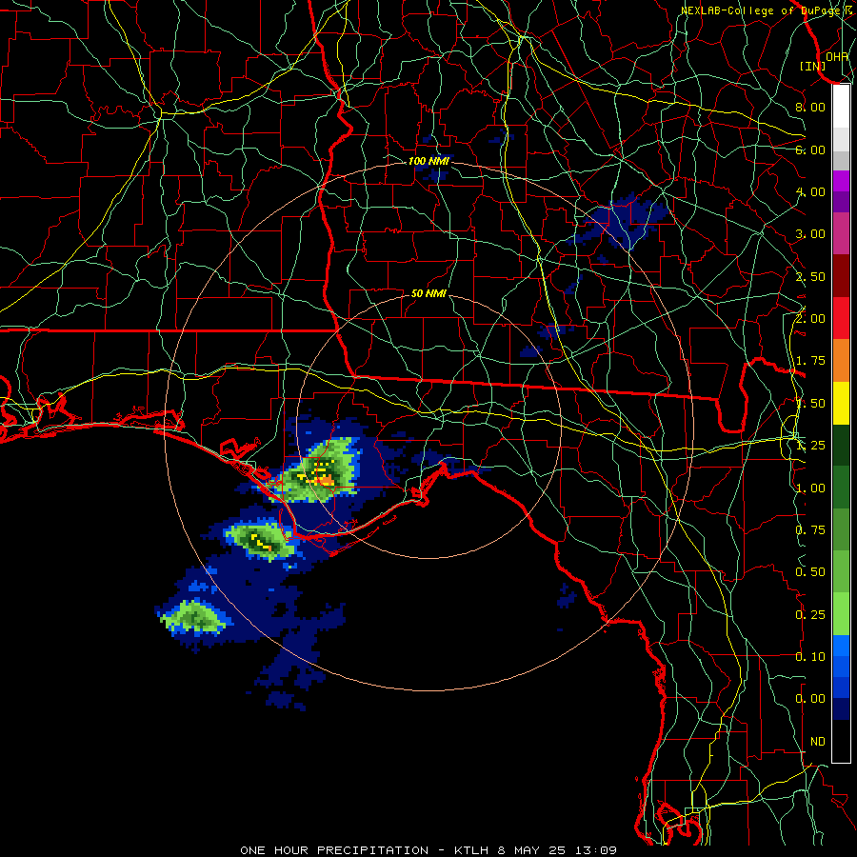The image size is (857, 857).
Task: Click the 6.00 legend value
Action: tap(810, 149)
